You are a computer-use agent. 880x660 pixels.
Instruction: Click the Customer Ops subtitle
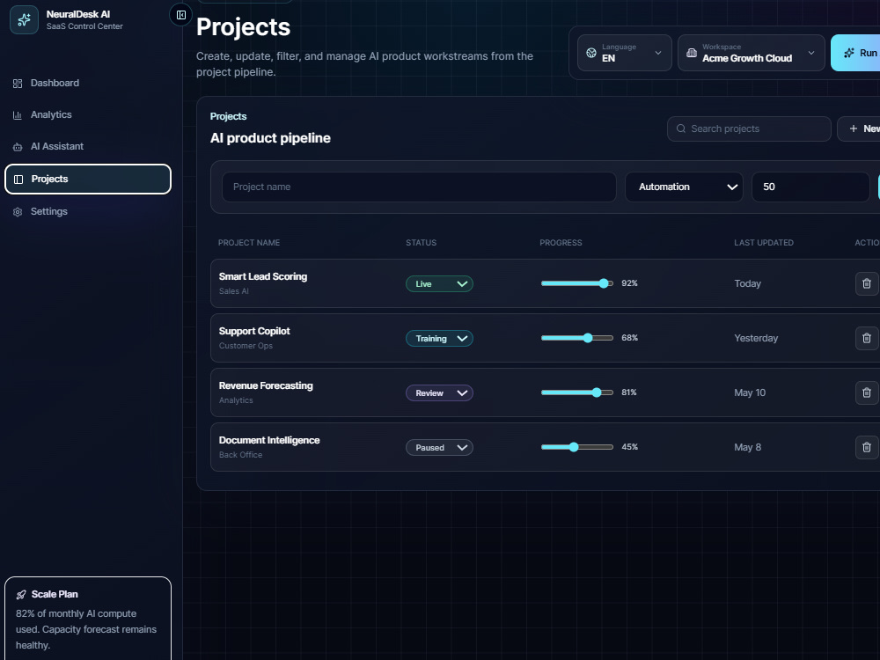coord(246,346)
